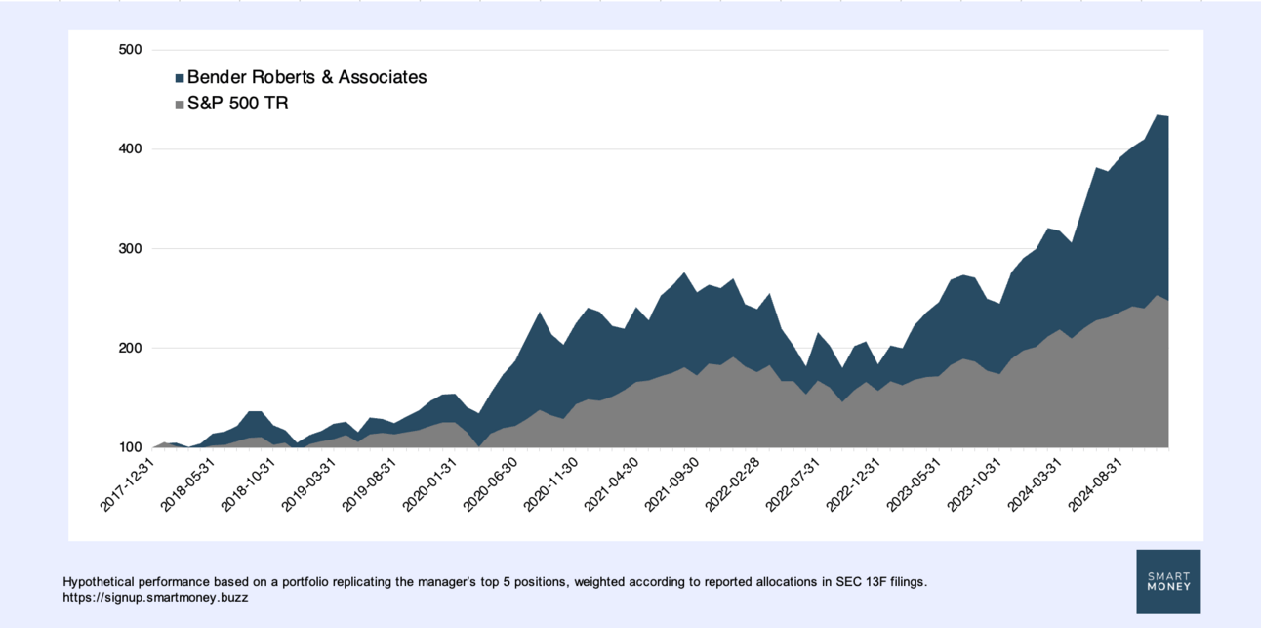This screenshot has height=628, width=1261.
Task: Click the 2020-01-31 date label
Action: click(x=429, y=483)
